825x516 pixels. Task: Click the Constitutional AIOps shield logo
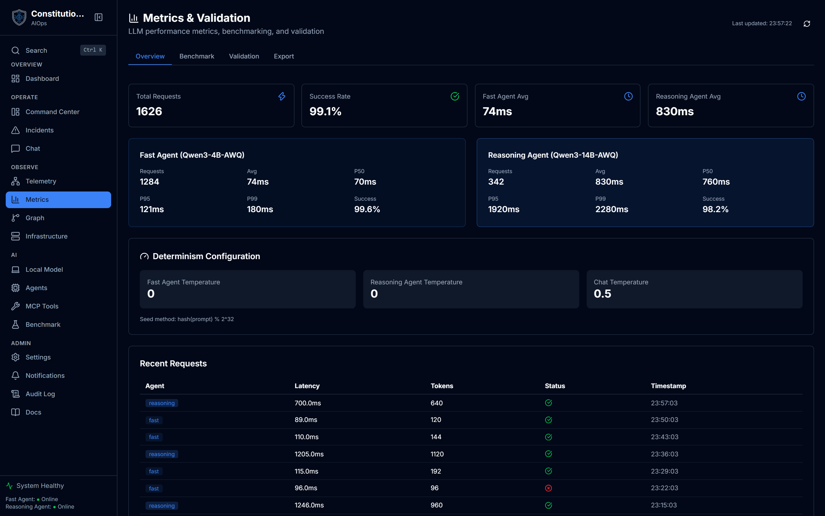[19, 17]
